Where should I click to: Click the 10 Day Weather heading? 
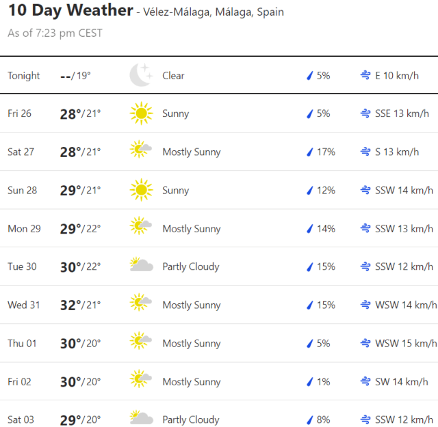(70, 11)
